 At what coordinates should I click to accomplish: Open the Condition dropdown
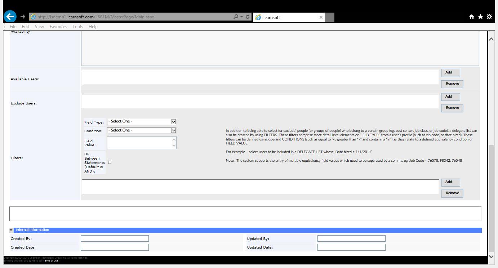[141, 130]
